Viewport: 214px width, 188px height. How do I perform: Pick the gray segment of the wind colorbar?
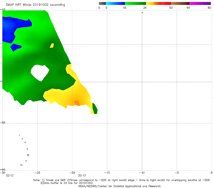[x=102, y=3]
